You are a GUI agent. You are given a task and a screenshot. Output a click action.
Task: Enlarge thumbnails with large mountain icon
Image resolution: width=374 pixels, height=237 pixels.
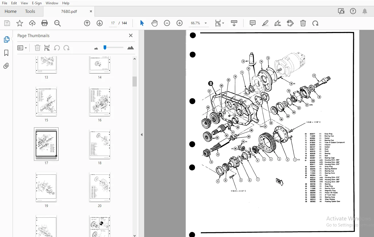[x=130, y=48]
